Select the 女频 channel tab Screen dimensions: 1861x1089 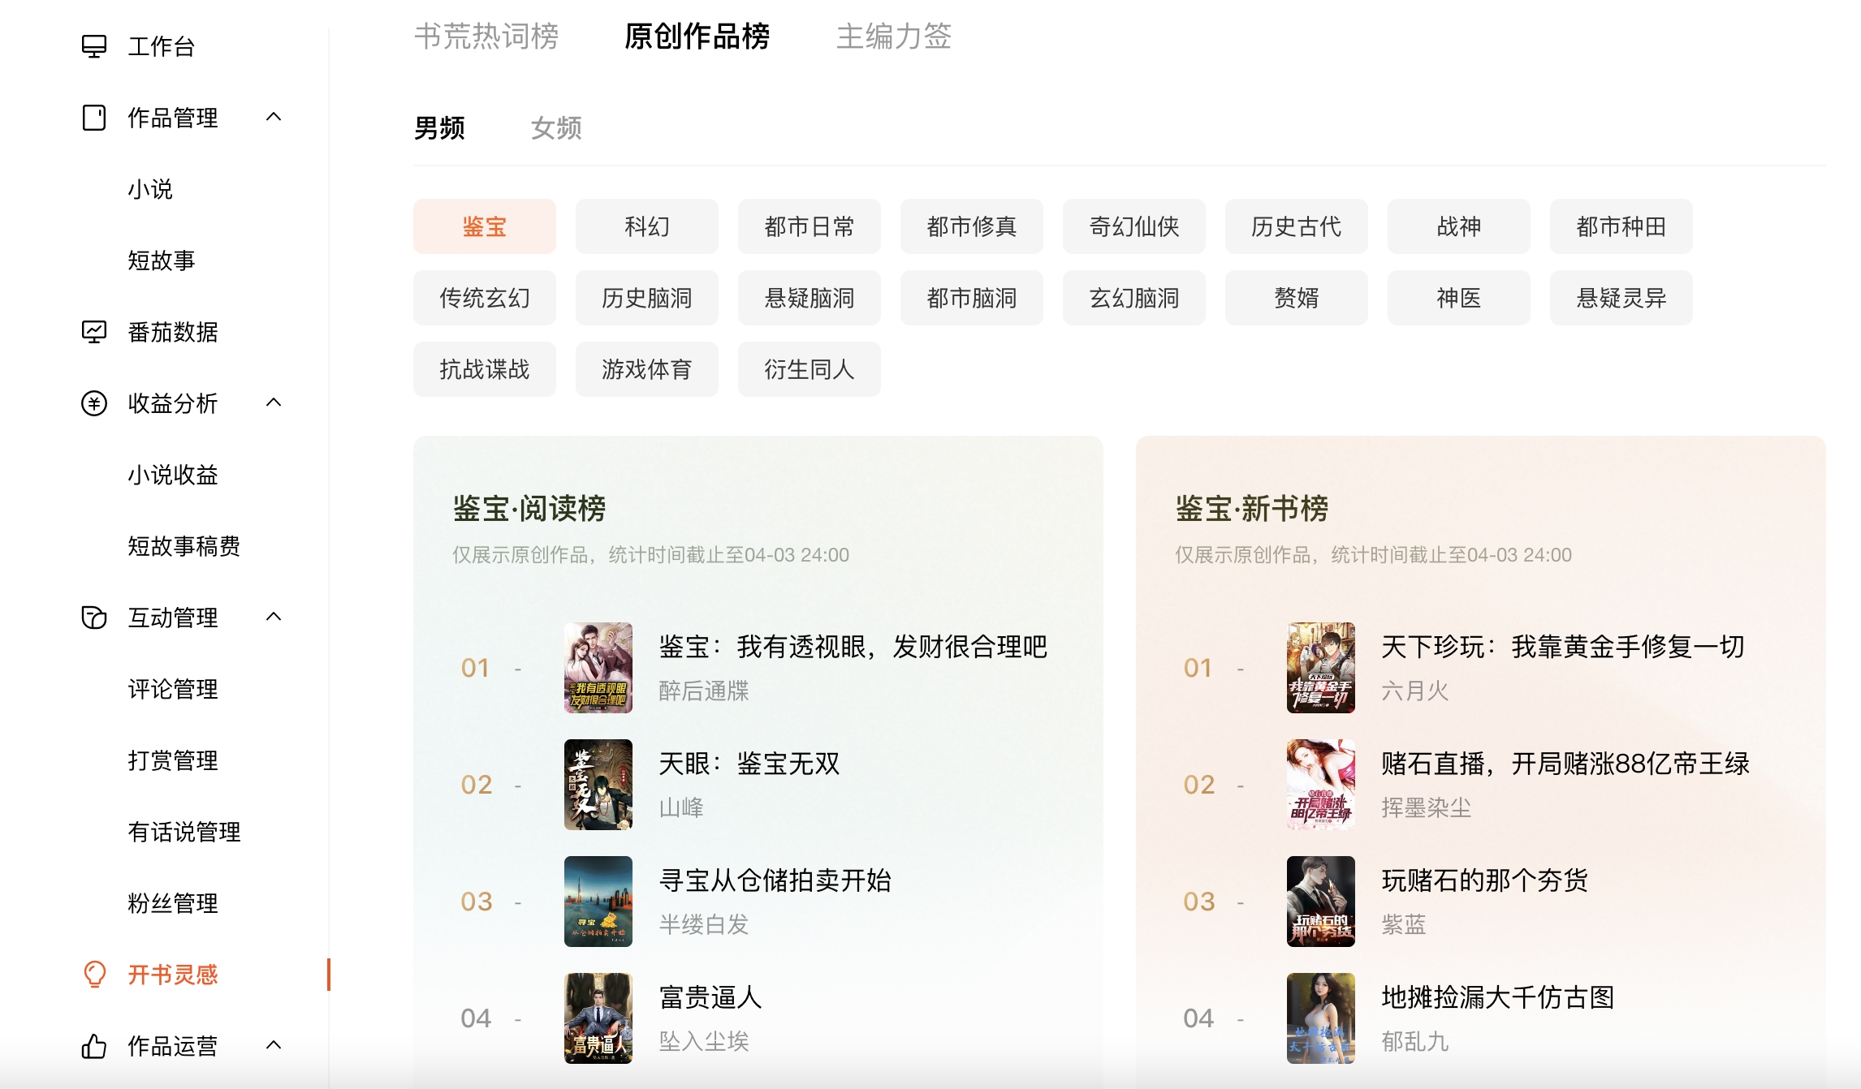point(556,128)
